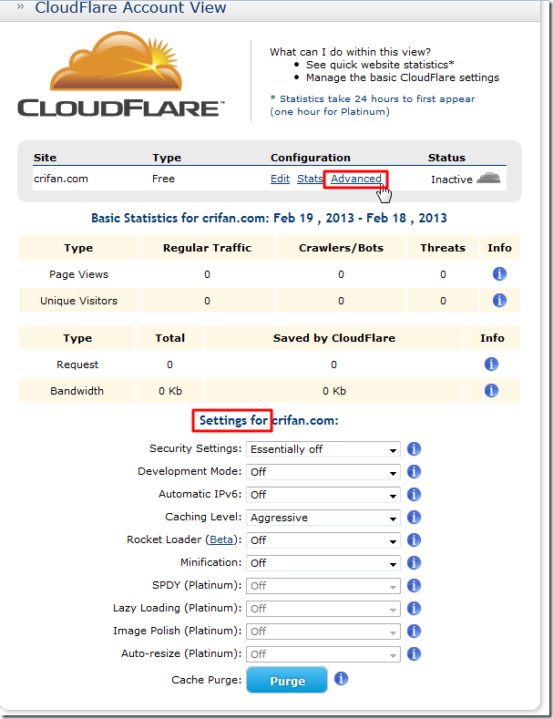This screenshot has height=719, width=553.
Task: Click the Statistics take 24 hours note
Action: (373, 105)
